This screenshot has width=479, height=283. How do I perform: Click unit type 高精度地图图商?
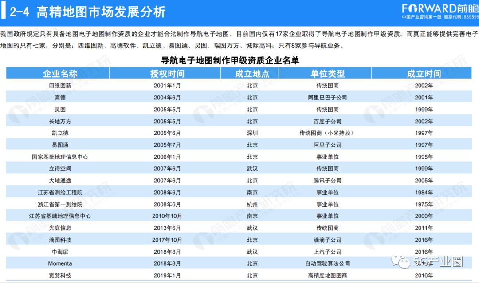click(x=327, y=275)
